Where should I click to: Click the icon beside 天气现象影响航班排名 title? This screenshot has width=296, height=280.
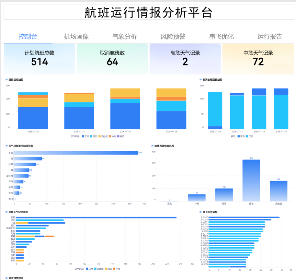[6, 146]
